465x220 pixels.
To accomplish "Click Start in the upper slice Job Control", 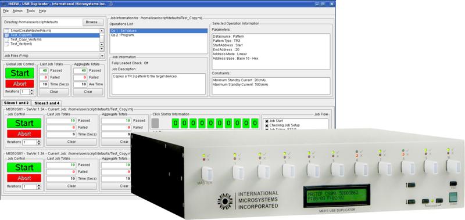I will coord(24,123).
